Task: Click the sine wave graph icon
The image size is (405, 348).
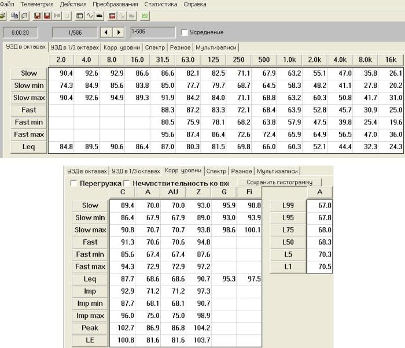Action: [x=90, y=16]
